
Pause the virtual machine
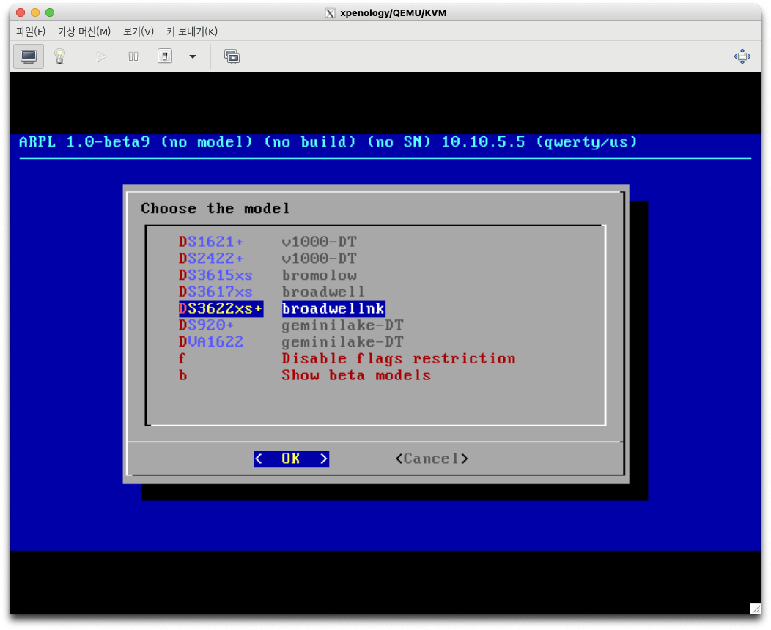pyautogui.click(x=133, y=56)
